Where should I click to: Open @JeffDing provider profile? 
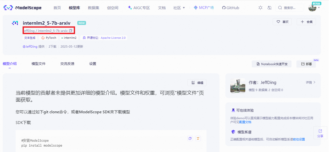pos(30,47)
